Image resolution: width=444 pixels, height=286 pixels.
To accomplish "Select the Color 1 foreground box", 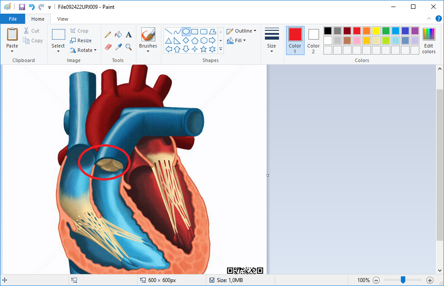I will click(x=295, y=40).
